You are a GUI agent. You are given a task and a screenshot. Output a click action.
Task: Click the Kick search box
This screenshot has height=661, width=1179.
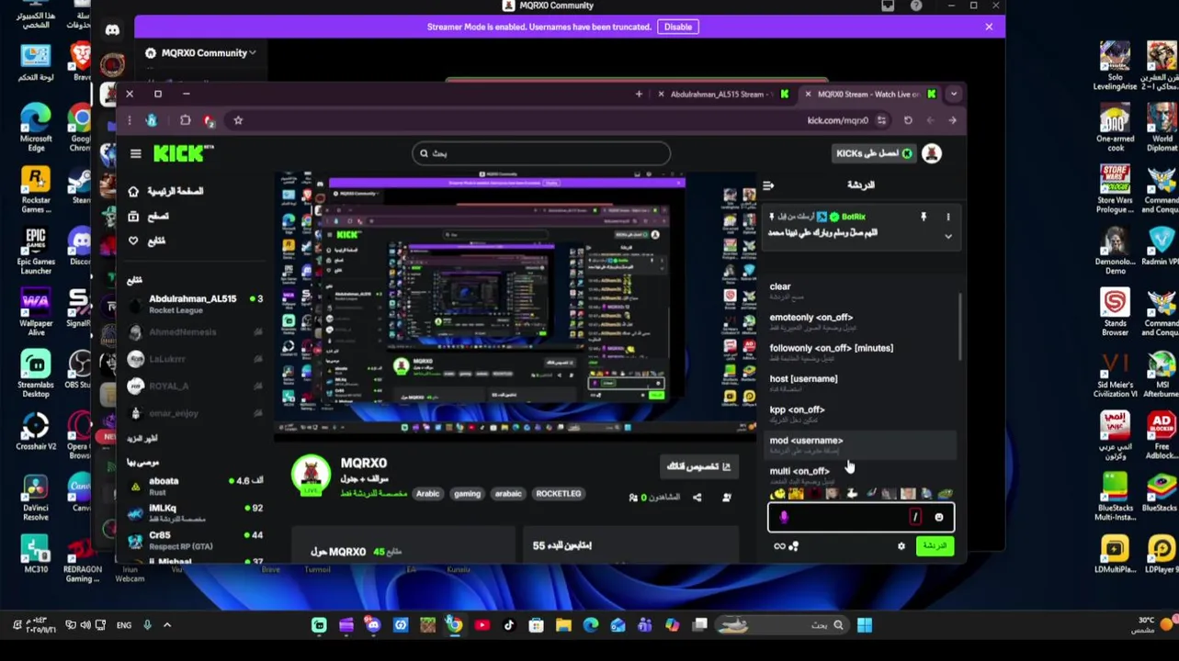pos(541,153)
